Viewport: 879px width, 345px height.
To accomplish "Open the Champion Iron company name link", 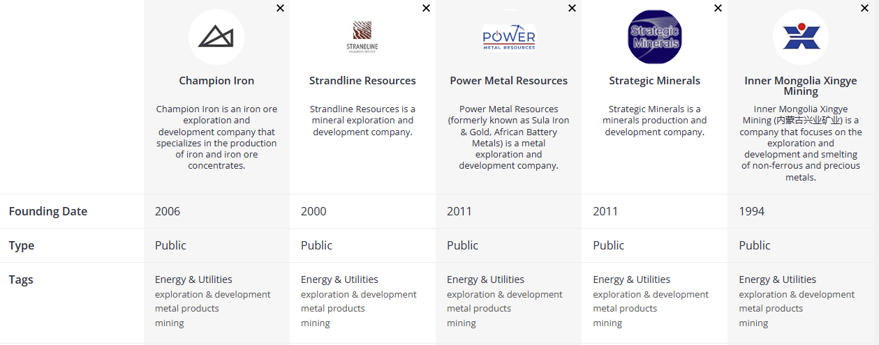I will coord(216,81).
